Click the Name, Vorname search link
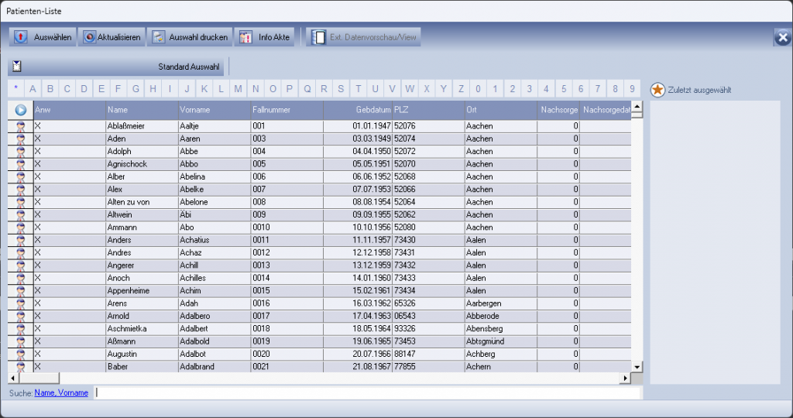Viewport: 793px width, 418px height. pos(61,393)
